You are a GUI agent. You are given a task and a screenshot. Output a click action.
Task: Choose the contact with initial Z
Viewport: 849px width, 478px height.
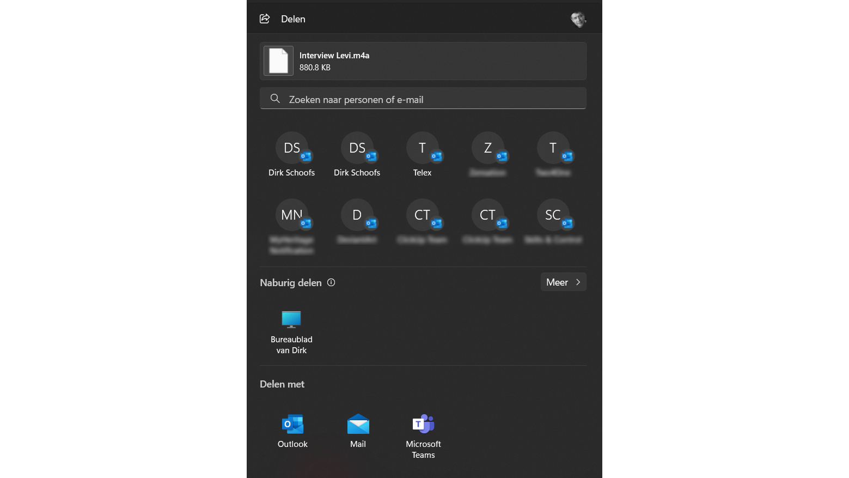coord(487,155)
